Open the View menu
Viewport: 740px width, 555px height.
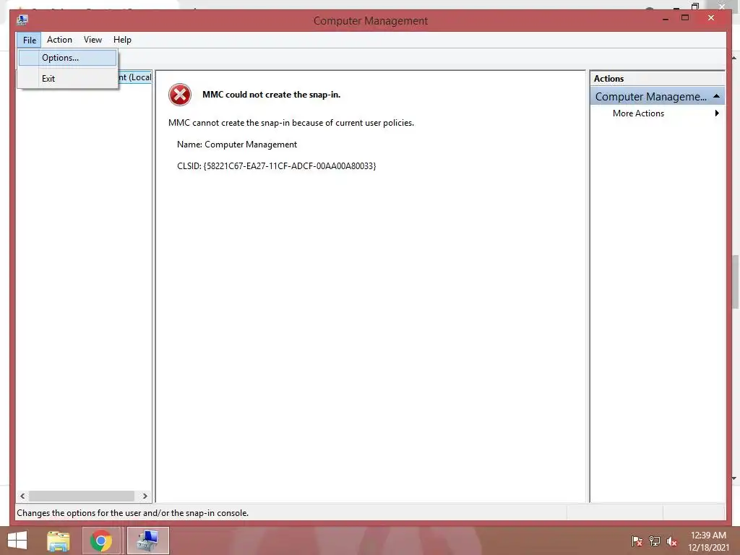92,40
